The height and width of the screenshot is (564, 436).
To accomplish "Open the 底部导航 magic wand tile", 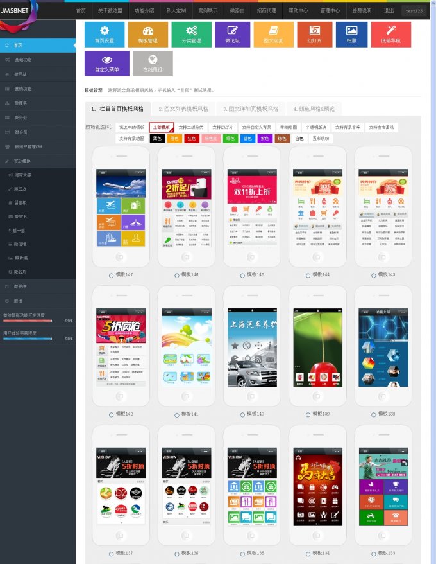I will [x=390, y=35].
